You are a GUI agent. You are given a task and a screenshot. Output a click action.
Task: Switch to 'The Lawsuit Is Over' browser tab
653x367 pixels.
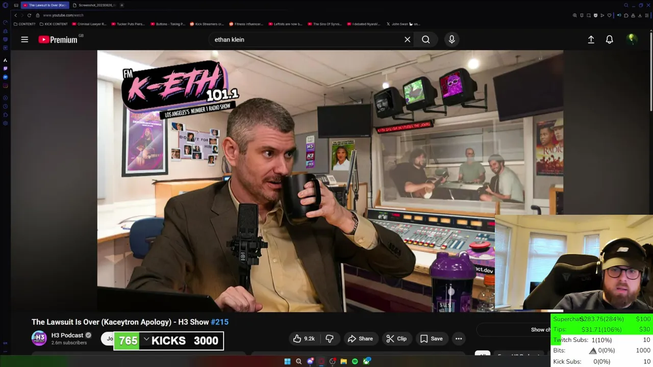point(45,5)
